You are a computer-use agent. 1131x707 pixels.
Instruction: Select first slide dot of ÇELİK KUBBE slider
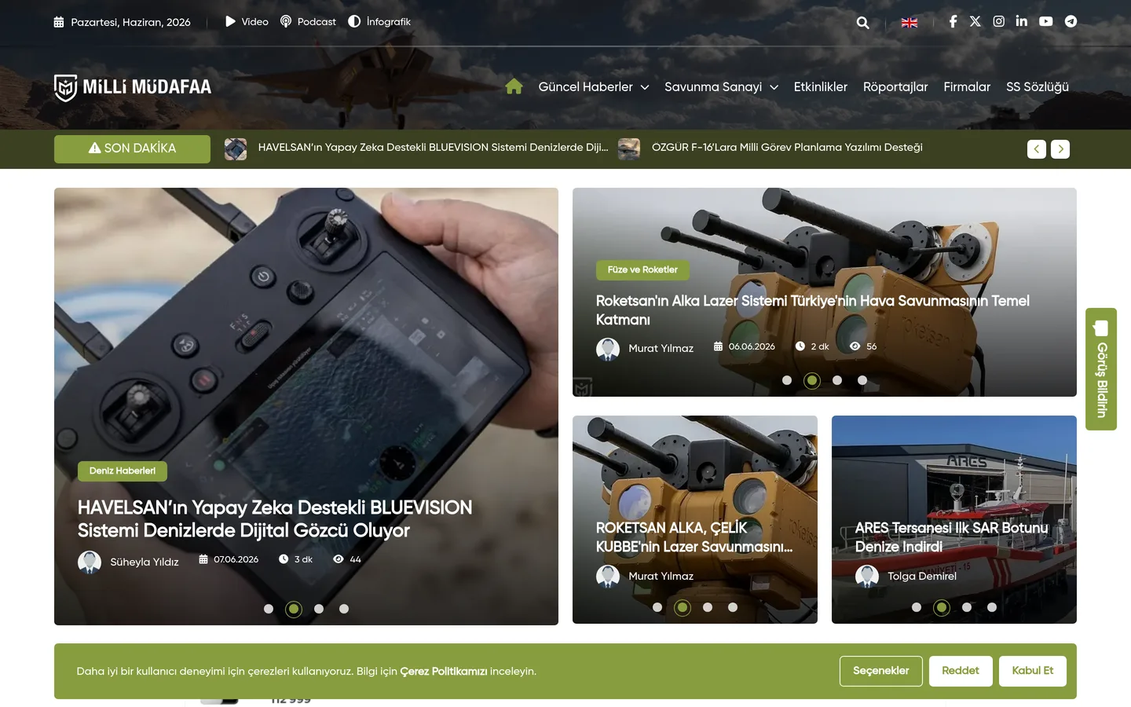[657, 607]
